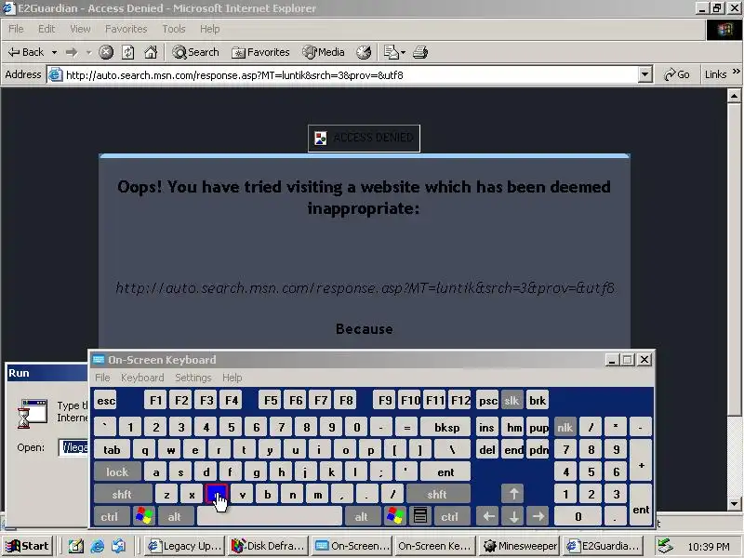This screenshot has width=744, height=558.
Task: Click the Show Desktop quick launch icon
Action: click(x=76, y=546)
